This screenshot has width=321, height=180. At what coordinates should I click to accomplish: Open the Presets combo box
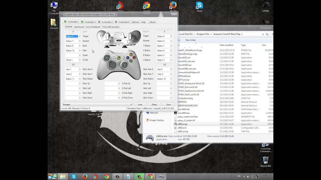click(97, 104)
